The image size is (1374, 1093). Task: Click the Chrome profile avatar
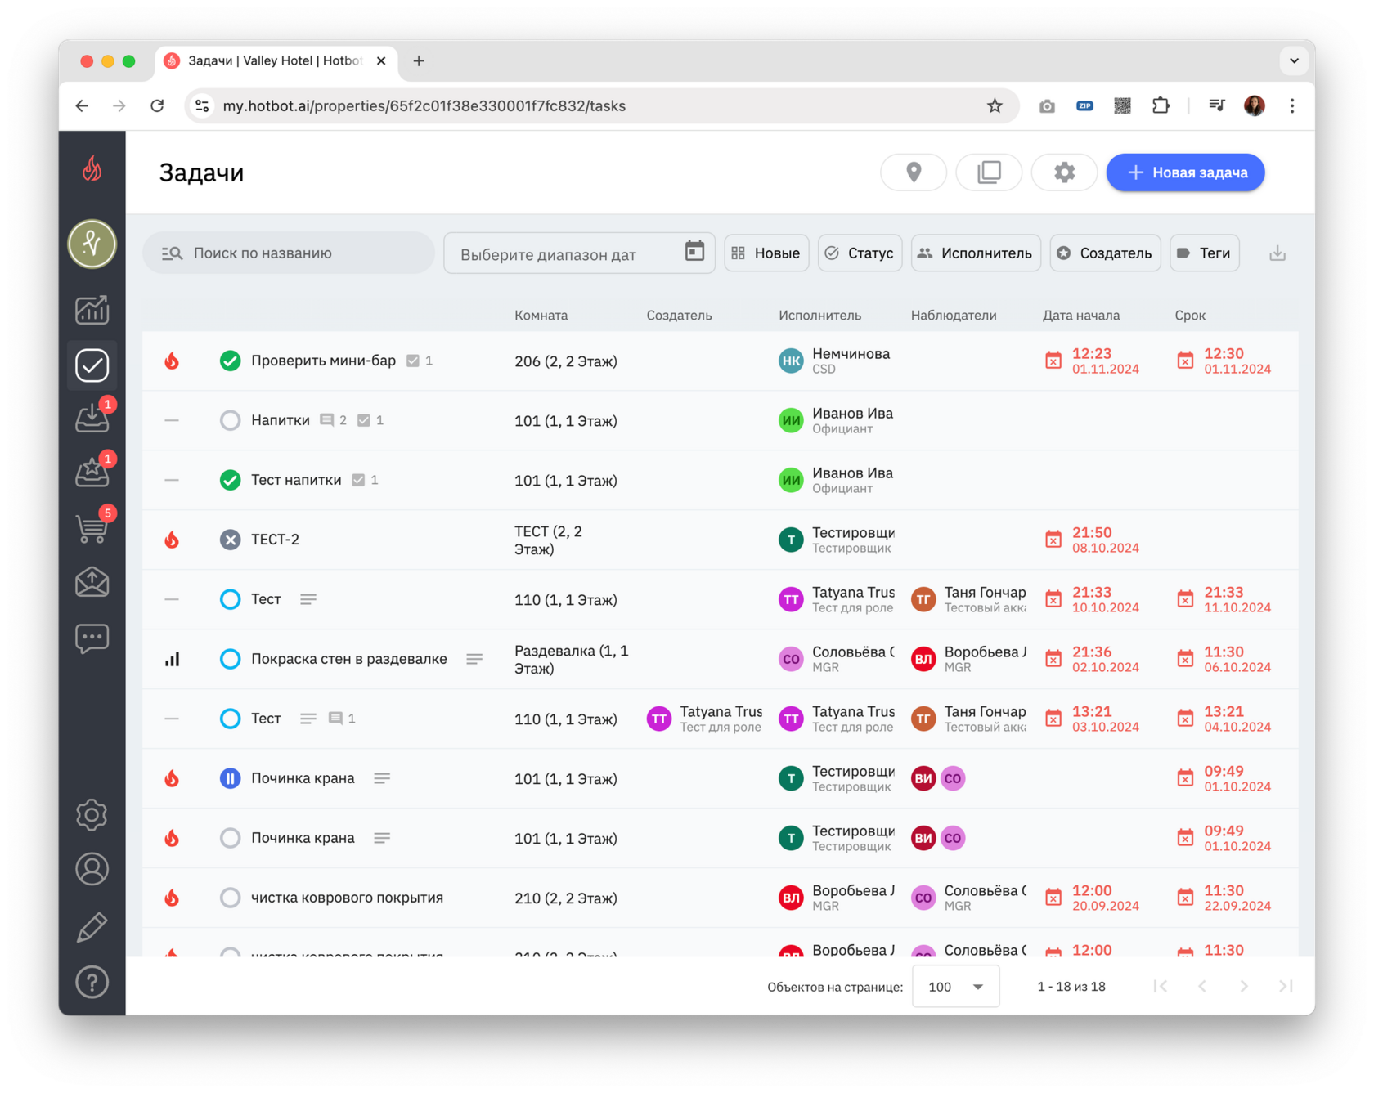point(1254,105)
